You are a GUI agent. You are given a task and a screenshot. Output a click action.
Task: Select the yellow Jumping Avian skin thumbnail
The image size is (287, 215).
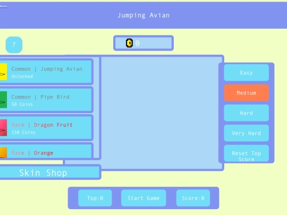click(4, 72)
